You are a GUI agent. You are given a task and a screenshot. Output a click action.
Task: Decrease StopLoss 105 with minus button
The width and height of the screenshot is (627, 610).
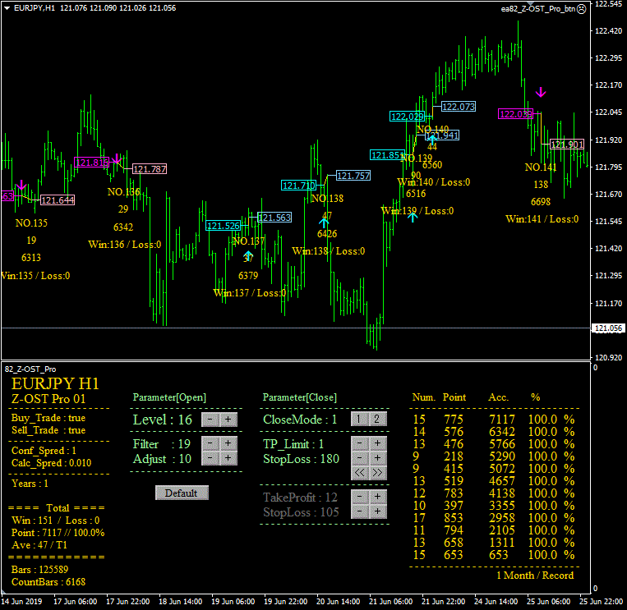pyautogui.click(x=359, y=511)
